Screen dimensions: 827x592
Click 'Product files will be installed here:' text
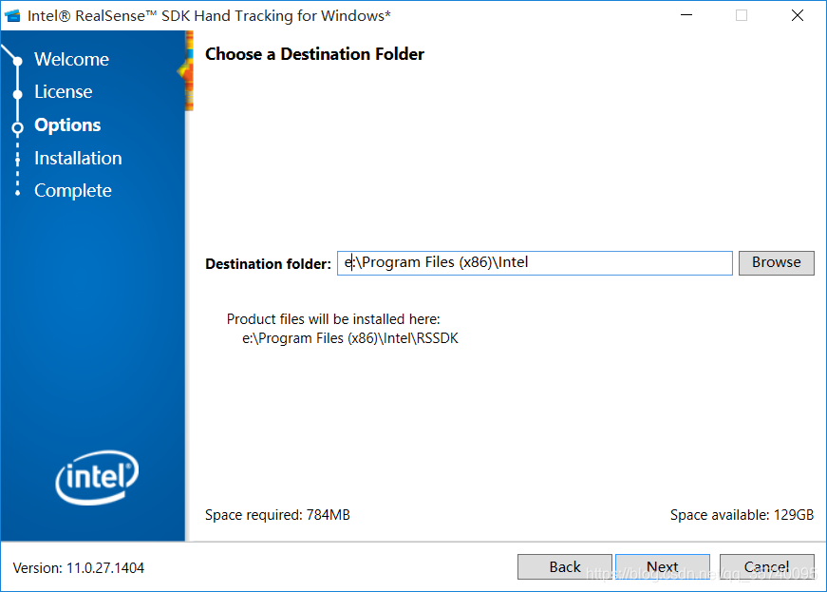point(333,319)
